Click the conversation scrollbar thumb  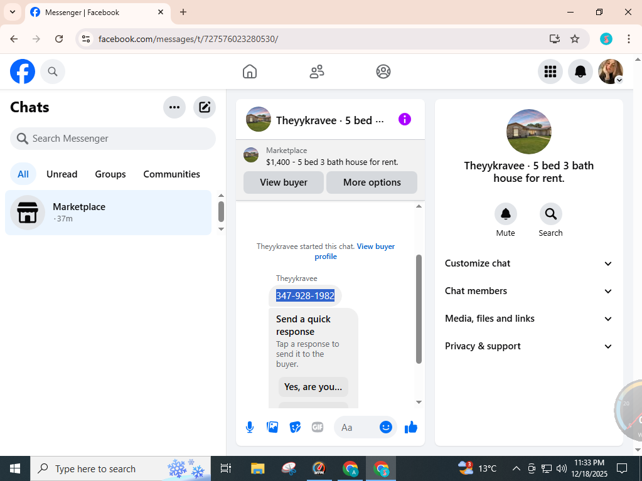tap(419, 309)
